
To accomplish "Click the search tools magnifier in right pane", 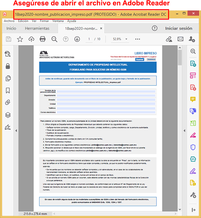I will point(193,51).
